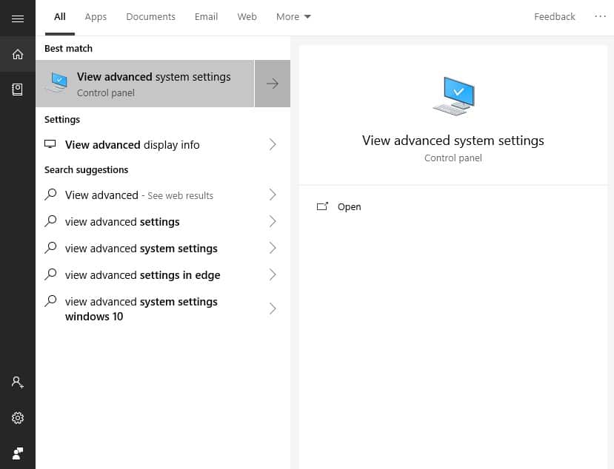Expand 'system settings windows 10' chevron
614x469 pixels.
273,308
